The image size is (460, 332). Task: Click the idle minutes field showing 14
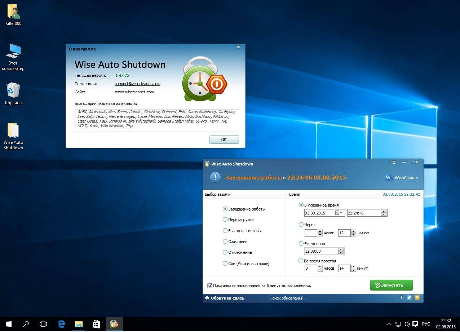[x=345, y=269]
